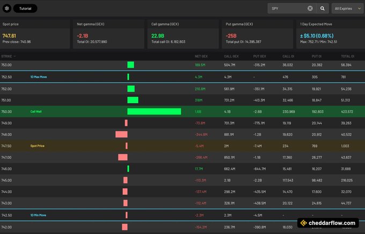
Task: Click the Call gamma value 22.9B
Action: (x=158, y=36)
